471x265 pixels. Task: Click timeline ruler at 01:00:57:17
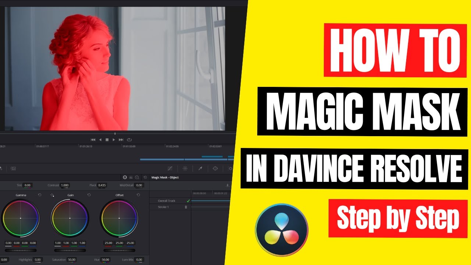pyautogui.click(x=43, y=146)
